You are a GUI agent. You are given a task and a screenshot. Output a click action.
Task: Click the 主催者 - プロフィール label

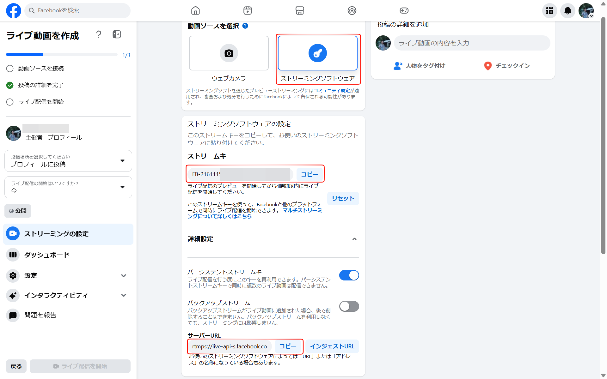pyautogui.click(x=54, y=138)
